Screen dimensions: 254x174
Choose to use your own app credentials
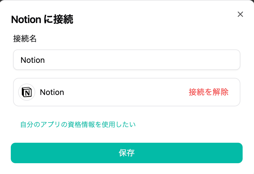[78, 125]
